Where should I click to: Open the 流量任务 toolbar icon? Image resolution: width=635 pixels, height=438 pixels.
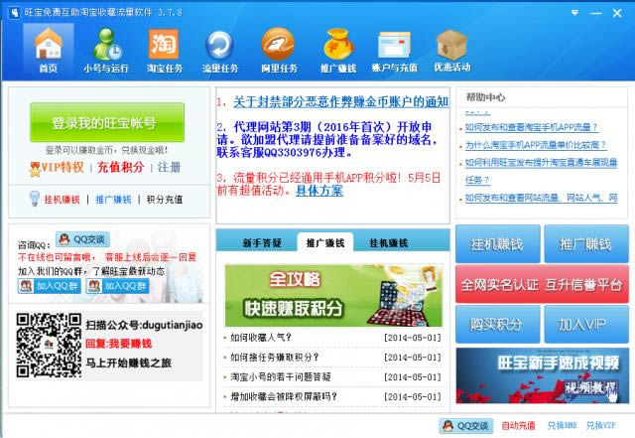click(x=220, y=50)
